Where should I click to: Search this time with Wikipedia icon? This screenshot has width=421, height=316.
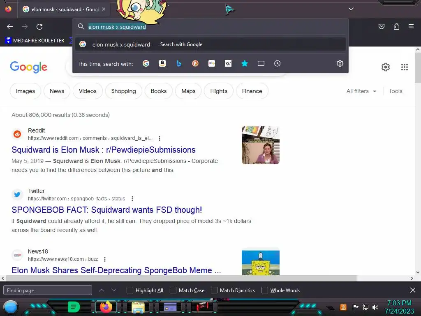(x=228, y=63)
